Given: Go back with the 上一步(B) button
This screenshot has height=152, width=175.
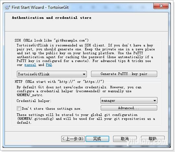Looking at the screenshot, I should click(73, 139).
